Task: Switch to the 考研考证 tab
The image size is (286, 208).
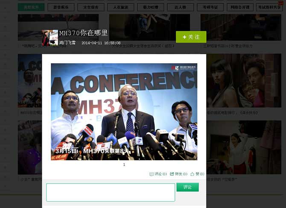Action: click(x=210, y=7)
